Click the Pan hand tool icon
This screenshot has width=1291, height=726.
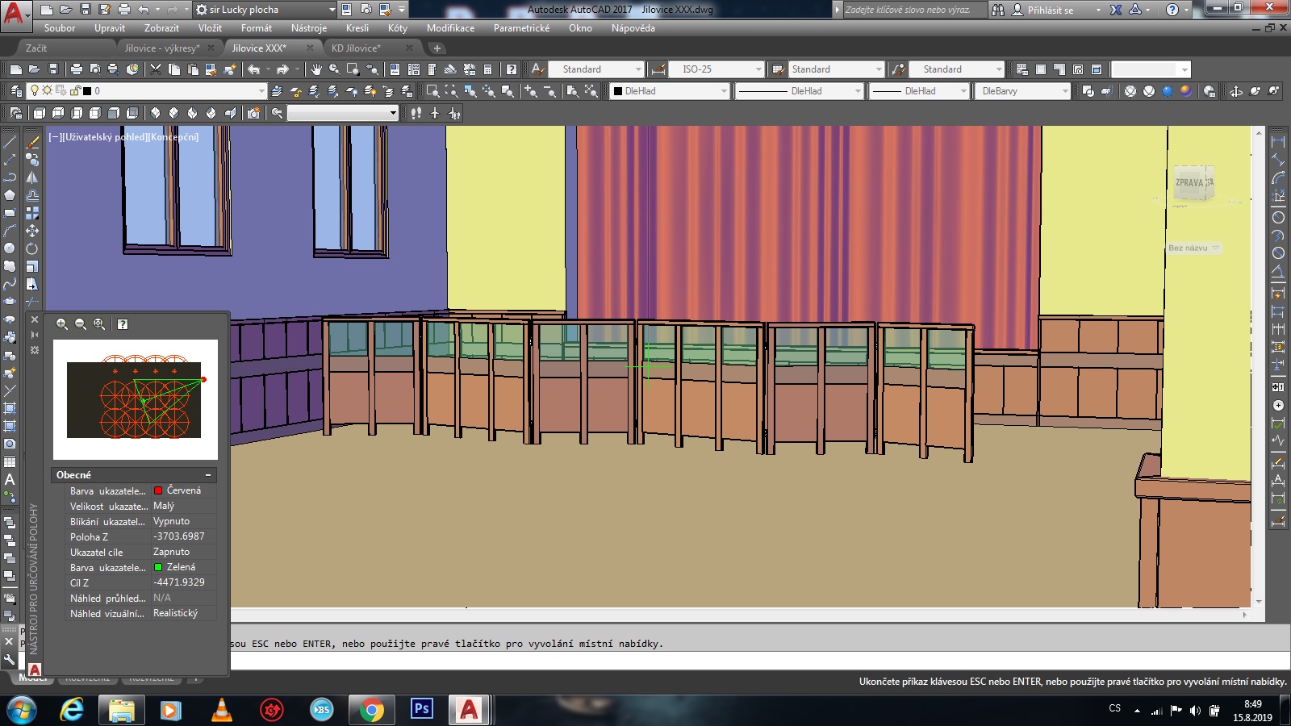coord(315,69)
